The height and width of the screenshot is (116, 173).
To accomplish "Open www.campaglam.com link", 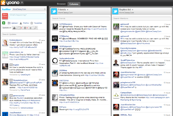I will point(158,97).
